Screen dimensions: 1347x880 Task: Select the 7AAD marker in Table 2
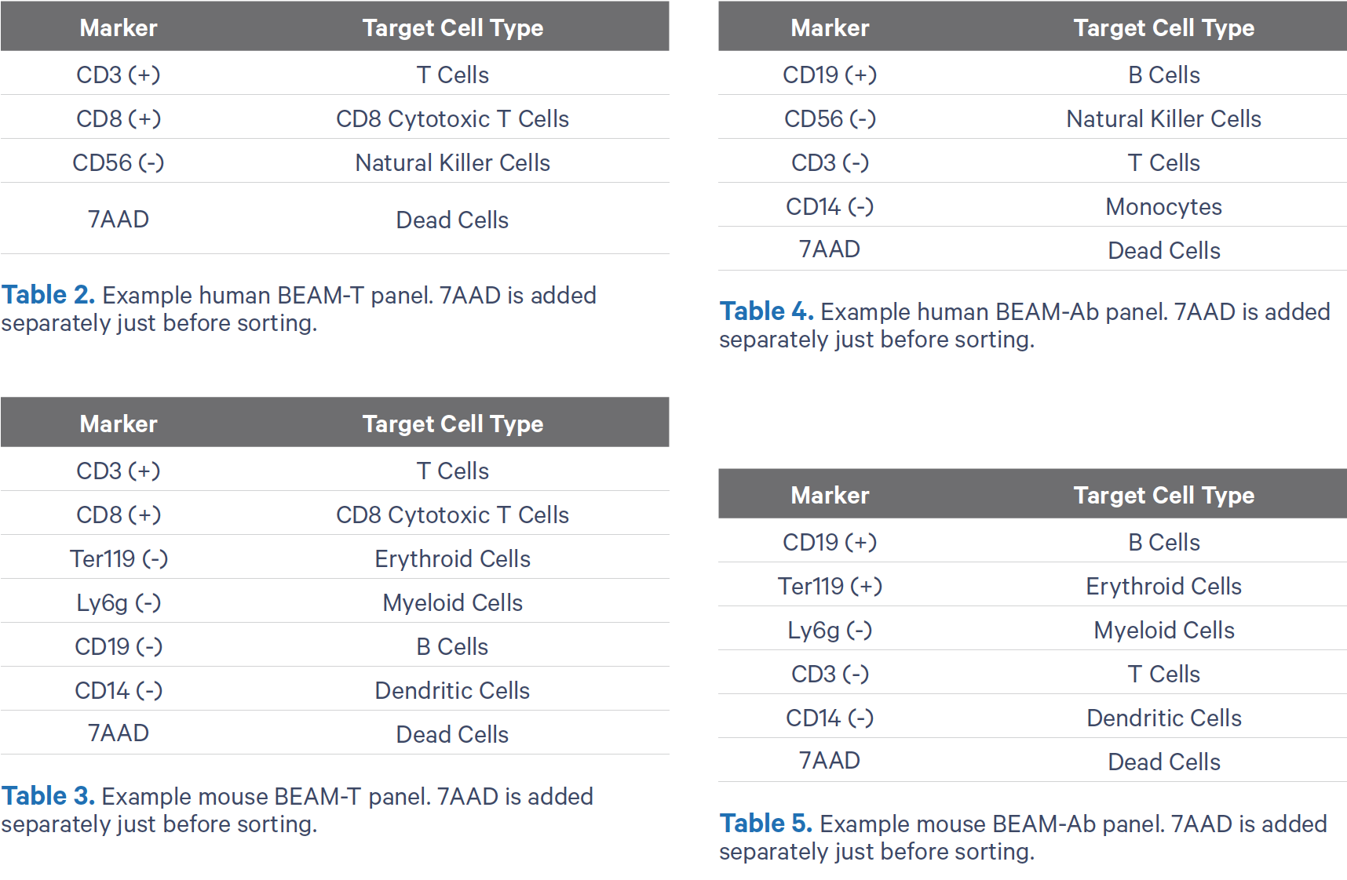pyautogui.click(x=119, y=219)
